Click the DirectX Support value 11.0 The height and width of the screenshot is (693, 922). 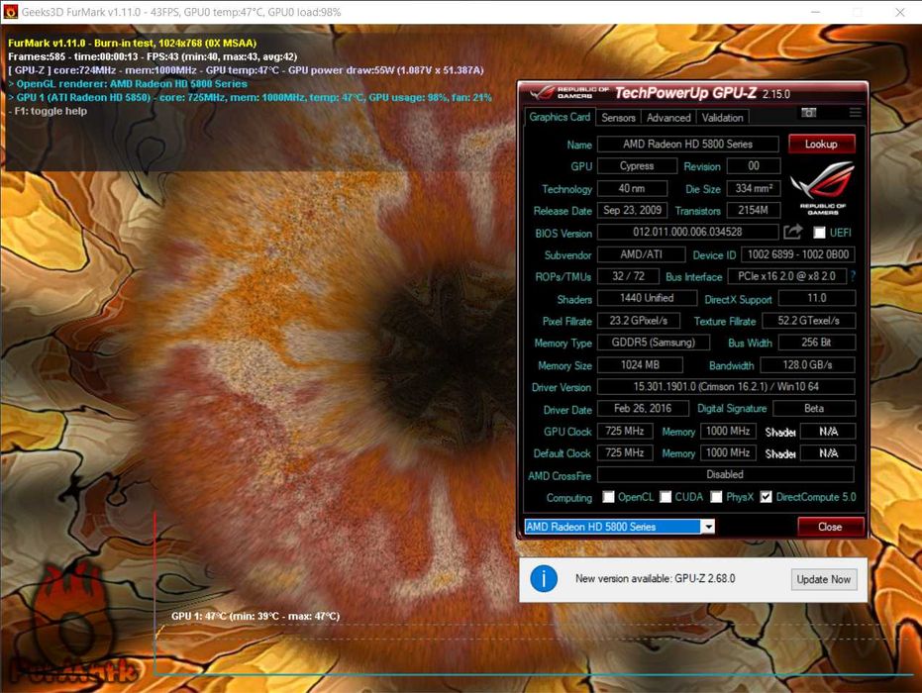[817, 298]
